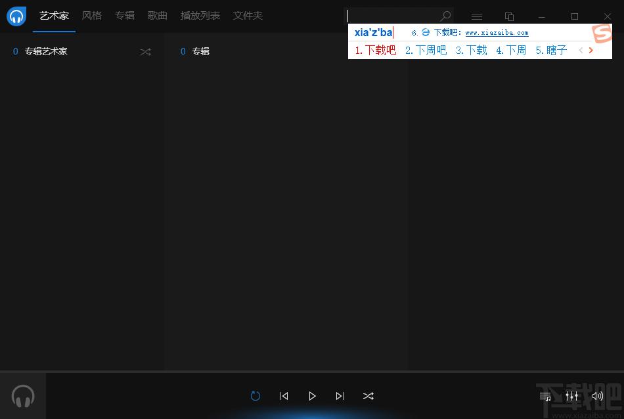
Task: Close the music player window
Action: (x=608, y=16)
